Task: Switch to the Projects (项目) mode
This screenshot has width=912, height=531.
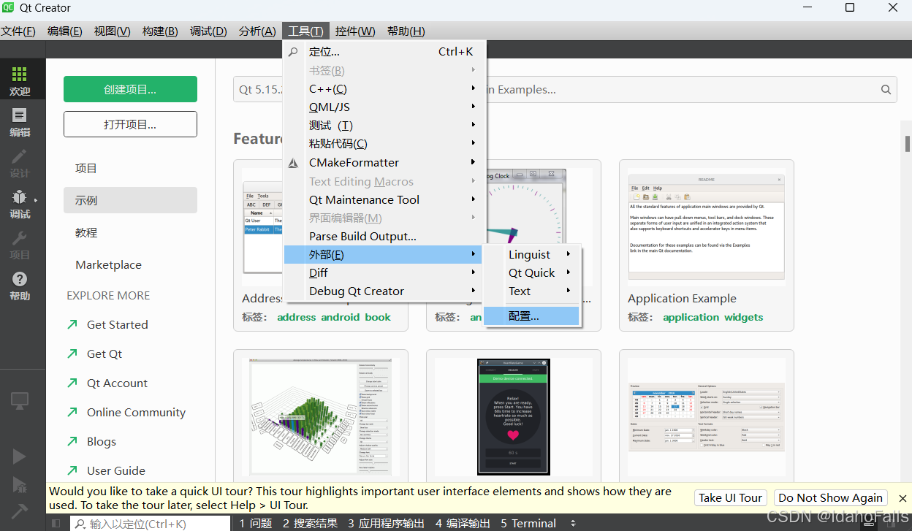Action: tap(20, 245)
